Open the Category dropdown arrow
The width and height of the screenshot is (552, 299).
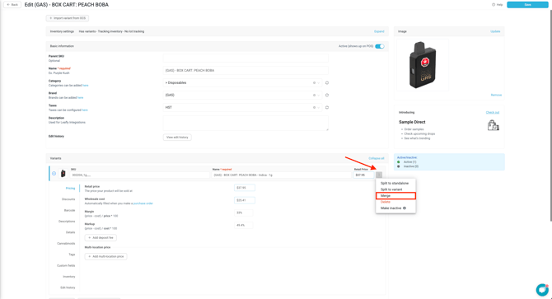(x=318, y=82)
